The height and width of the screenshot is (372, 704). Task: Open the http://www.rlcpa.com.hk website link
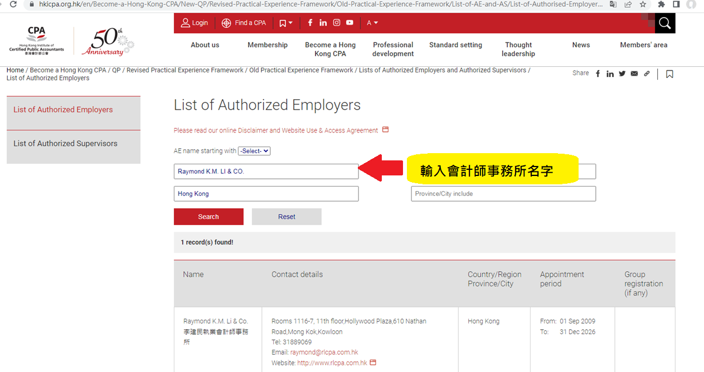pyautogui.click(x=332, y=363)
